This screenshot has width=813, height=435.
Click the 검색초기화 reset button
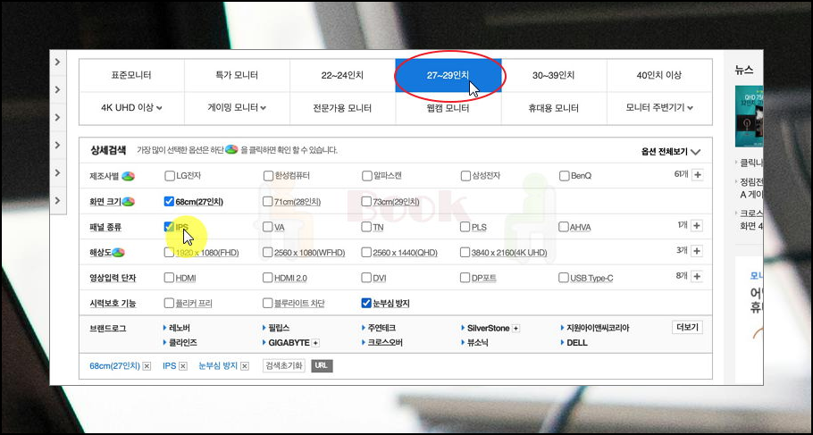pyautogui.click(x=283, y=365)
